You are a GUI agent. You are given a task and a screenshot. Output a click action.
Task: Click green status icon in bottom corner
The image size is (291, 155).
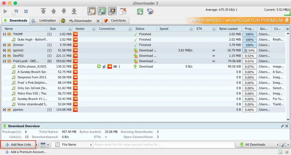click(x=280, y=152)
